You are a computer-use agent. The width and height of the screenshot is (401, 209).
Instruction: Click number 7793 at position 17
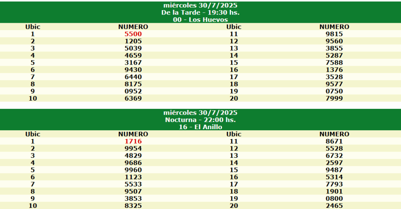coord(334,184)
